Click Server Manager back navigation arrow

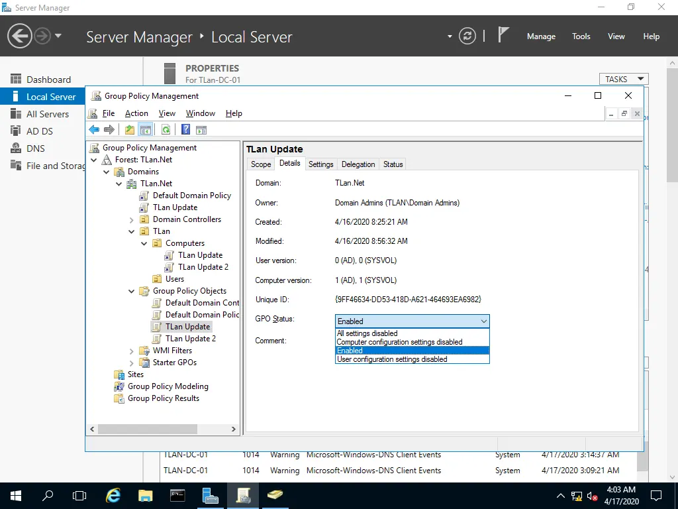19,36
